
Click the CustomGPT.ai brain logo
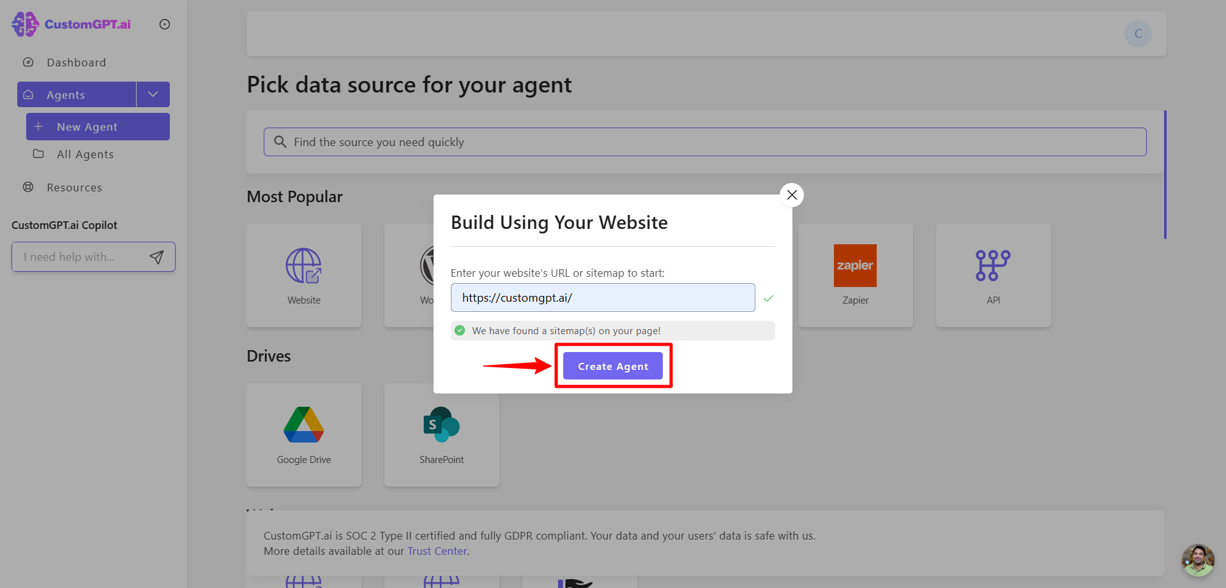25,24
